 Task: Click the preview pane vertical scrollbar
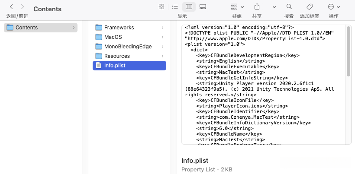[349, 52]
